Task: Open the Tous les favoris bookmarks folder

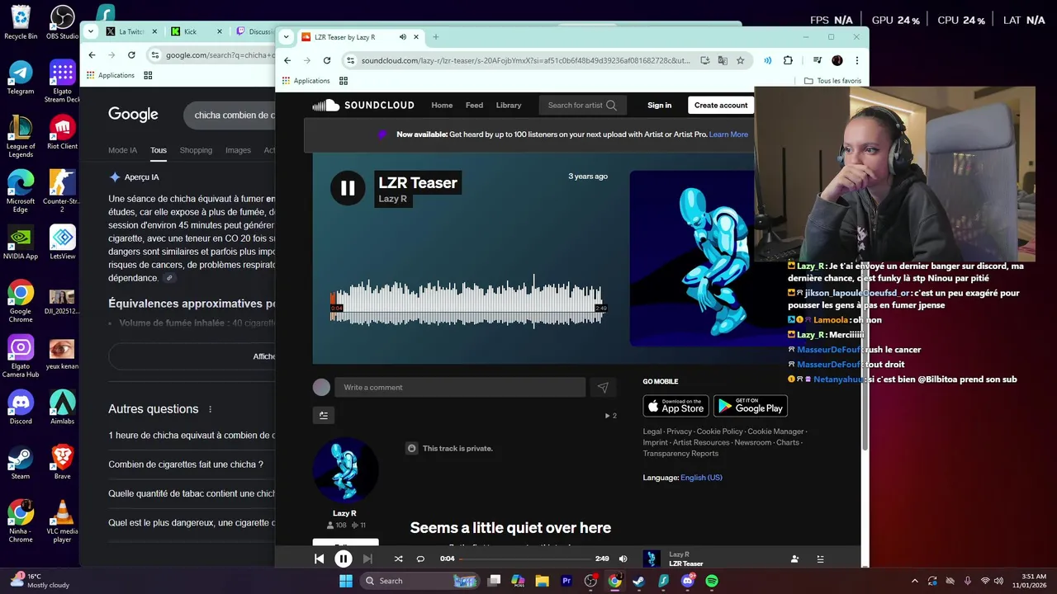Action: tap(832, 81)
